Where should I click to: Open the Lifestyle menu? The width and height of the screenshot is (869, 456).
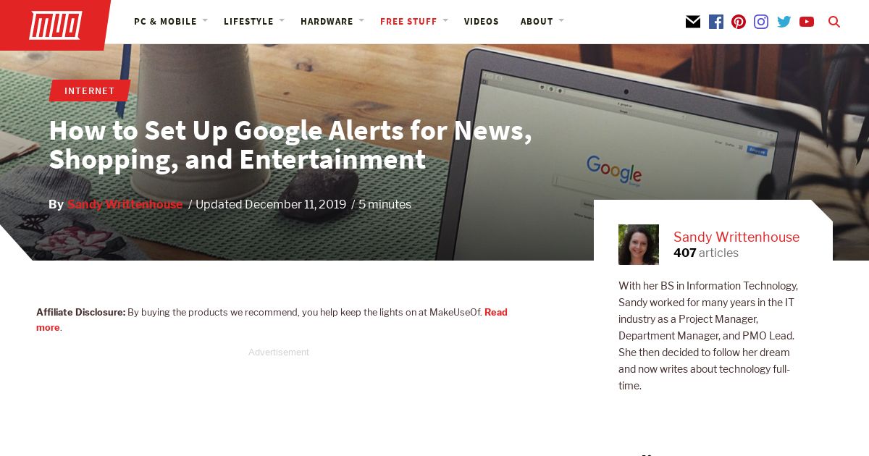[248, 22]
